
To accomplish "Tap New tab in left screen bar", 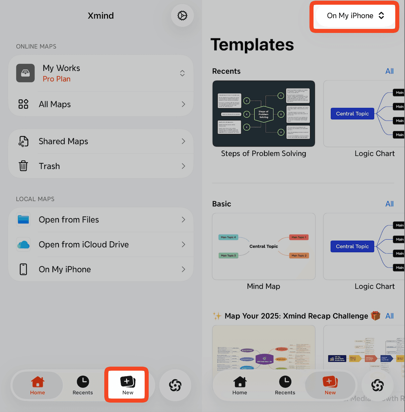I will (127, 385).
